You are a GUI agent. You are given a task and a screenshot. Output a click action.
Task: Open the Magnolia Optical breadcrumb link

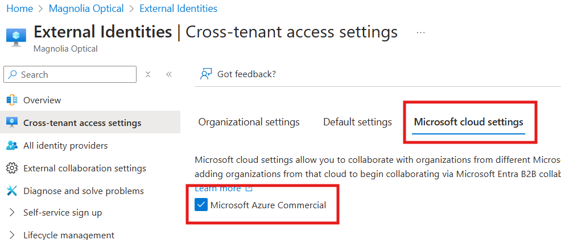86,8
